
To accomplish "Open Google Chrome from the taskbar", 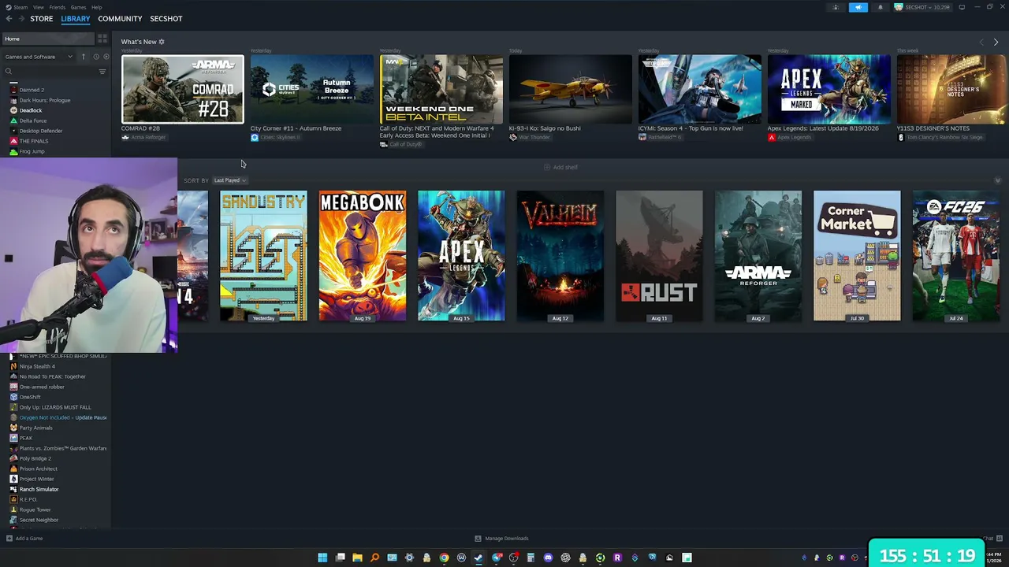I will tap(444, 558).
